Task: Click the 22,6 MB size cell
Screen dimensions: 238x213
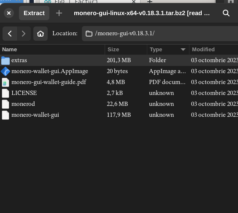Action: pos(117,104)
